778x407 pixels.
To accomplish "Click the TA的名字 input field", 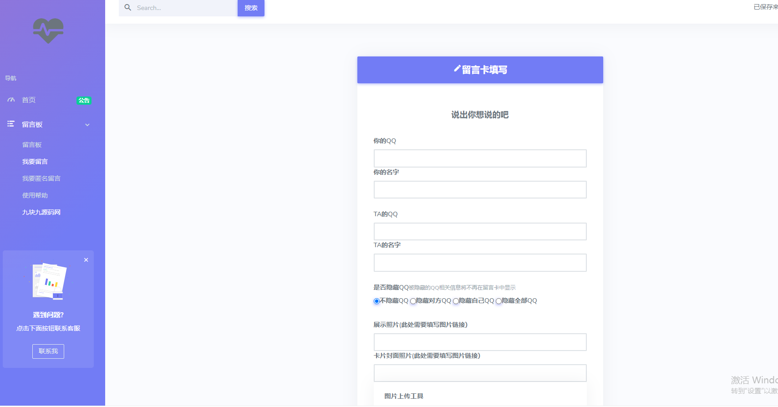I will click(x=480, y=263).
